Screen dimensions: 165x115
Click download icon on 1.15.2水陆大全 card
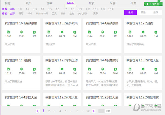pyautogui.click(x=156, y=69)
